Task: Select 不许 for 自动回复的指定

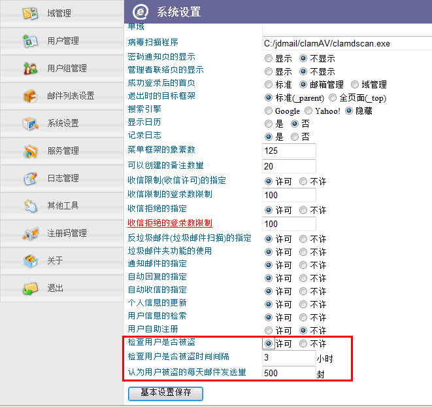Action: click(x=303, y=278)
